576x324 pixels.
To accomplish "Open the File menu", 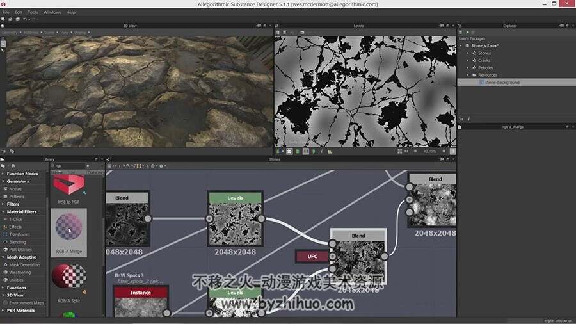I will [6, 12].
